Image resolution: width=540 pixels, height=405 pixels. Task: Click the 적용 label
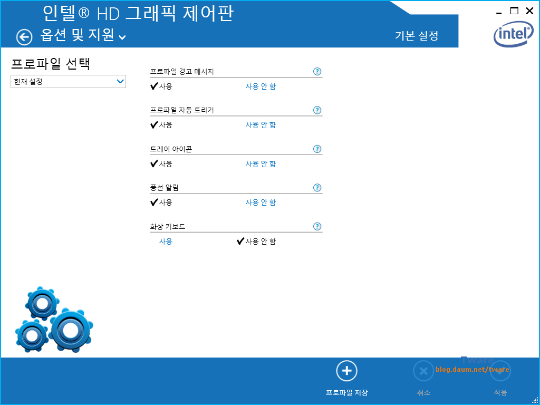click(x=500, y=392)
